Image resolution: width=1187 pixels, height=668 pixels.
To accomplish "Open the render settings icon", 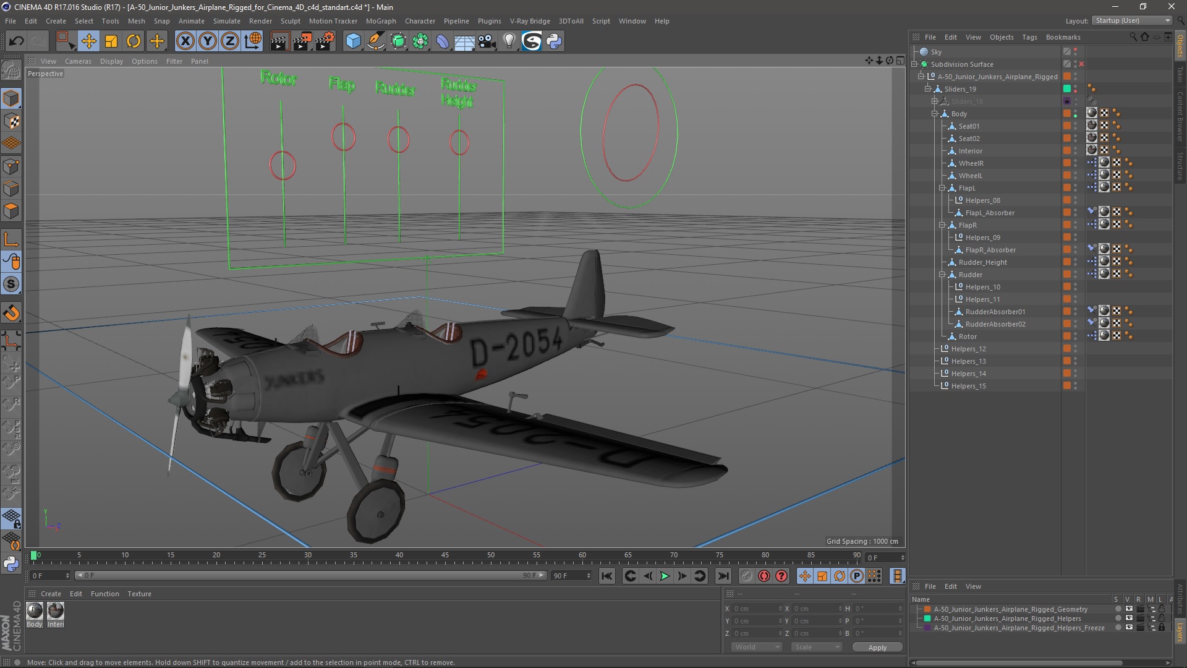I will 325,41.
